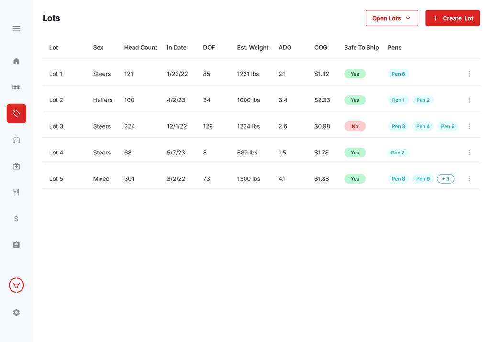Select the red Lots tag icon

pyautogui.click(x=16, y=113)
